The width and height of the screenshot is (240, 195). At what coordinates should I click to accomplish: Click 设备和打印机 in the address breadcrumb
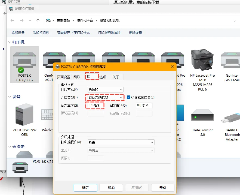tap(110, 20)
